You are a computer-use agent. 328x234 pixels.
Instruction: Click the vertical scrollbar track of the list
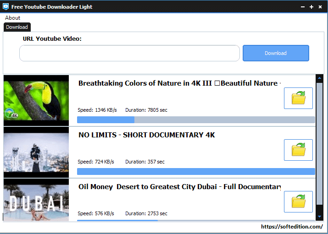[x=320, y=147]
